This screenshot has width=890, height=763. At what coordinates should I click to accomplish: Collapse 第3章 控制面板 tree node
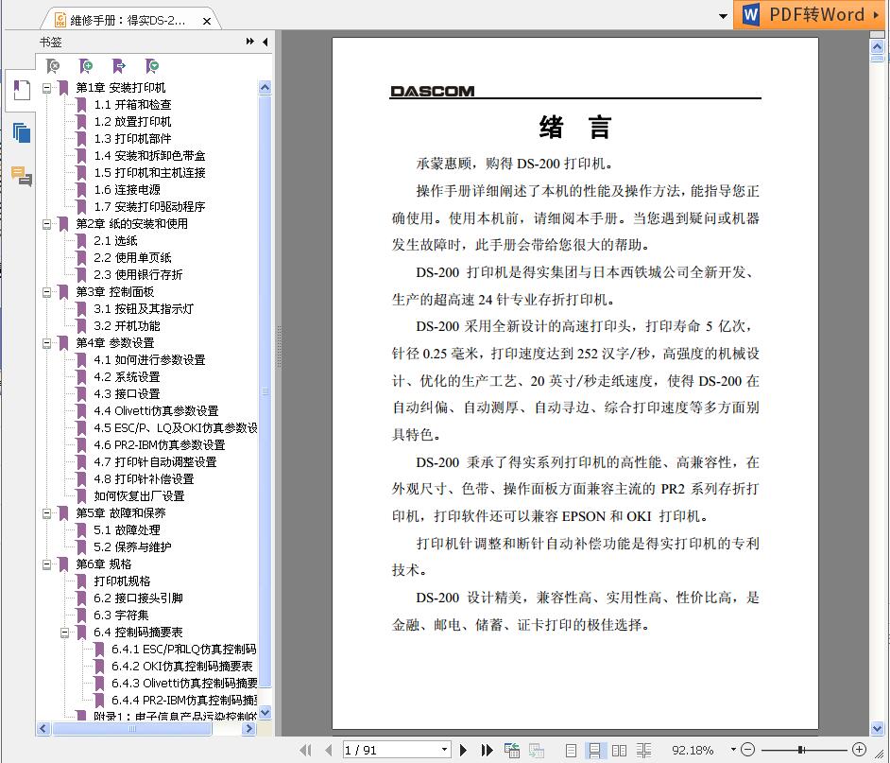click(x=46, y=292)
